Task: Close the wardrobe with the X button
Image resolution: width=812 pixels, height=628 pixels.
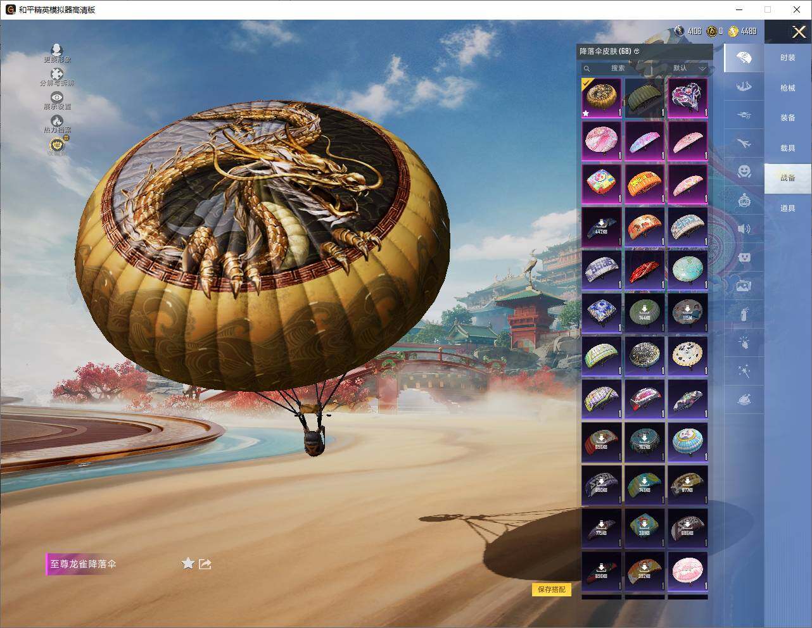Action: pos(799,32)
